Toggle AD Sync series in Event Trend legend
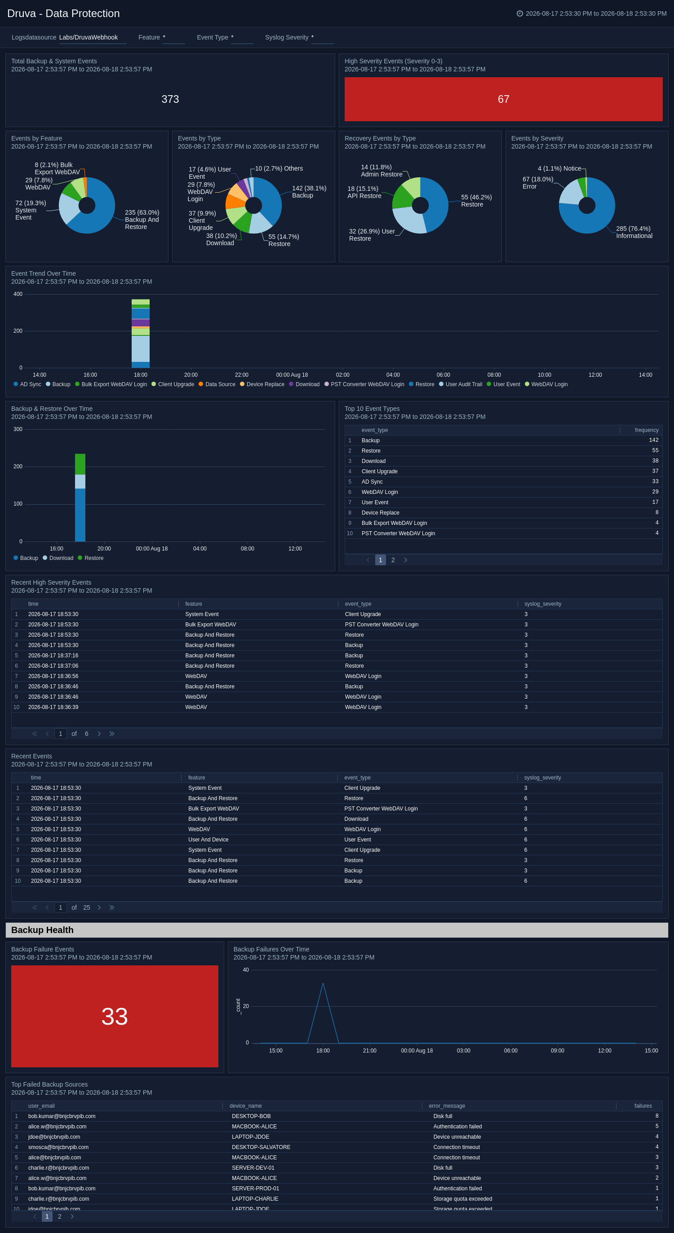 [x=27, y=384]
